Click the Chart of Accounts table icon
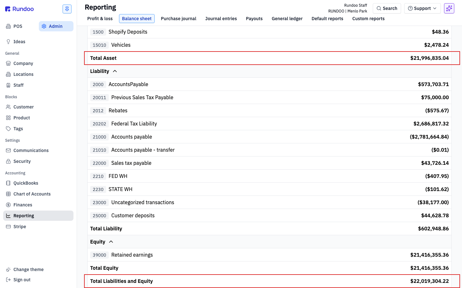The image size is (462, 288). pos(8,194)
